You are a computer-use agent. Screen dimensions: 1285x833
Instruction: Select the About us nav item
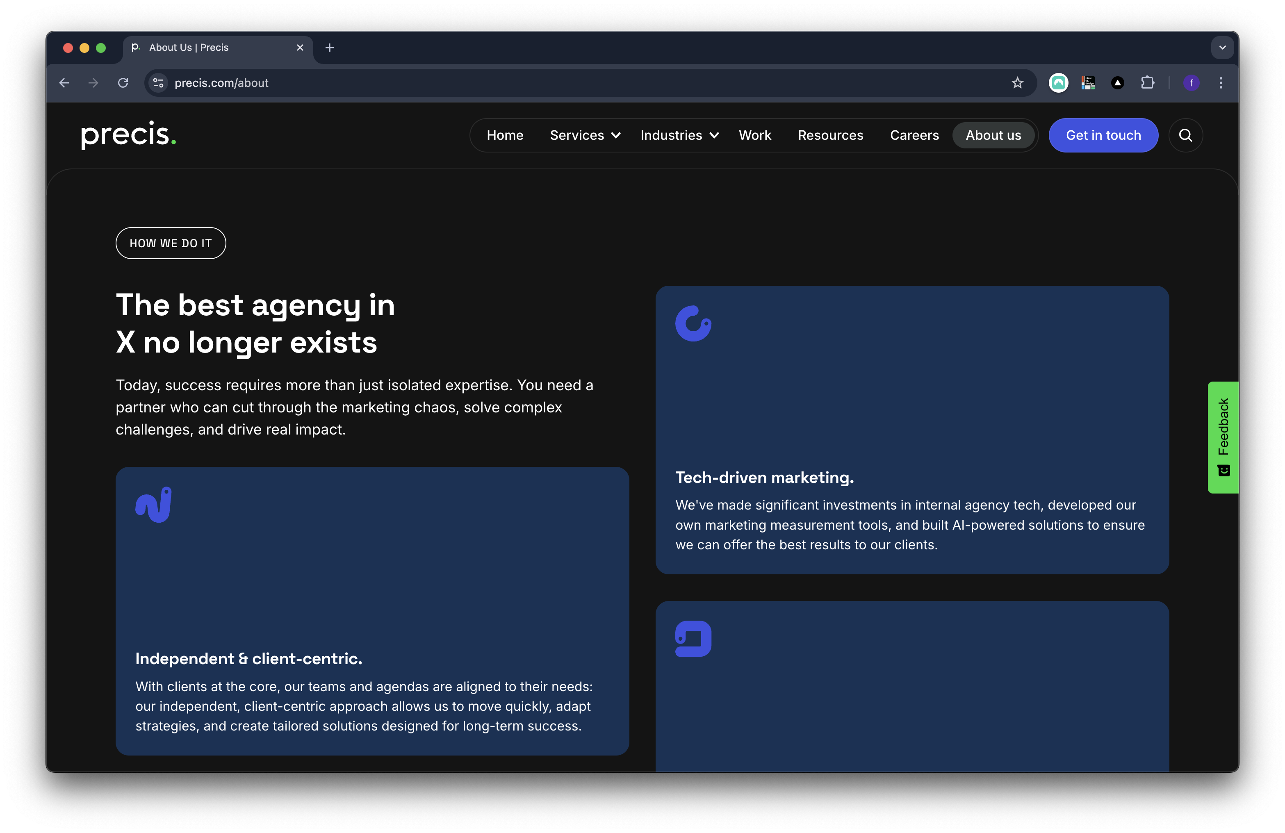(x=993, y=136)
